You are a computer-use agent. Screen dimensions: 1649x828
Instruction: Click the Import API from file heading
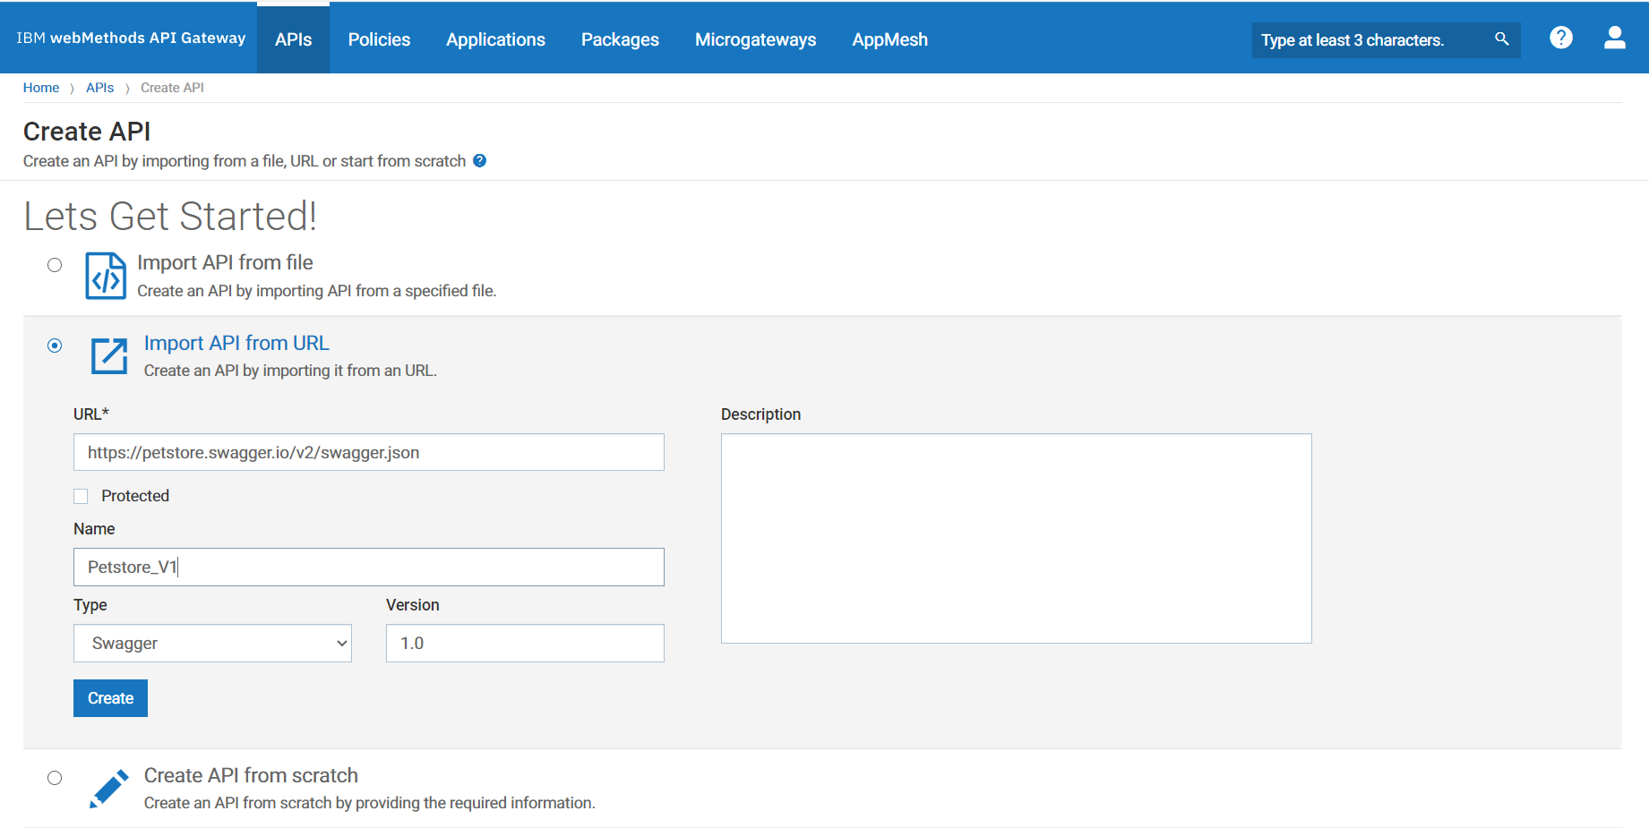pos(225,262)
